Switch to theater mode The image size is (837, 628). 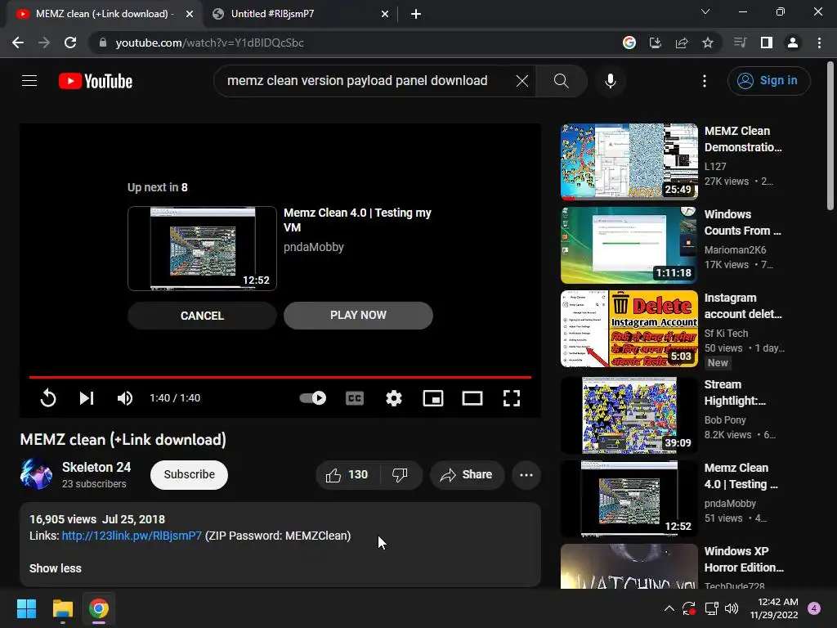[x=472, y=398]
